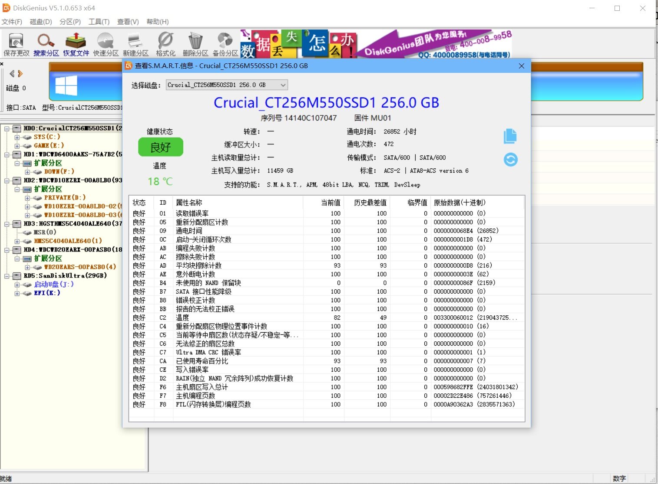Screen dimensions: 658x484
Task: Select the 通电时间 attribute row with ID 09
Action: 327,231
